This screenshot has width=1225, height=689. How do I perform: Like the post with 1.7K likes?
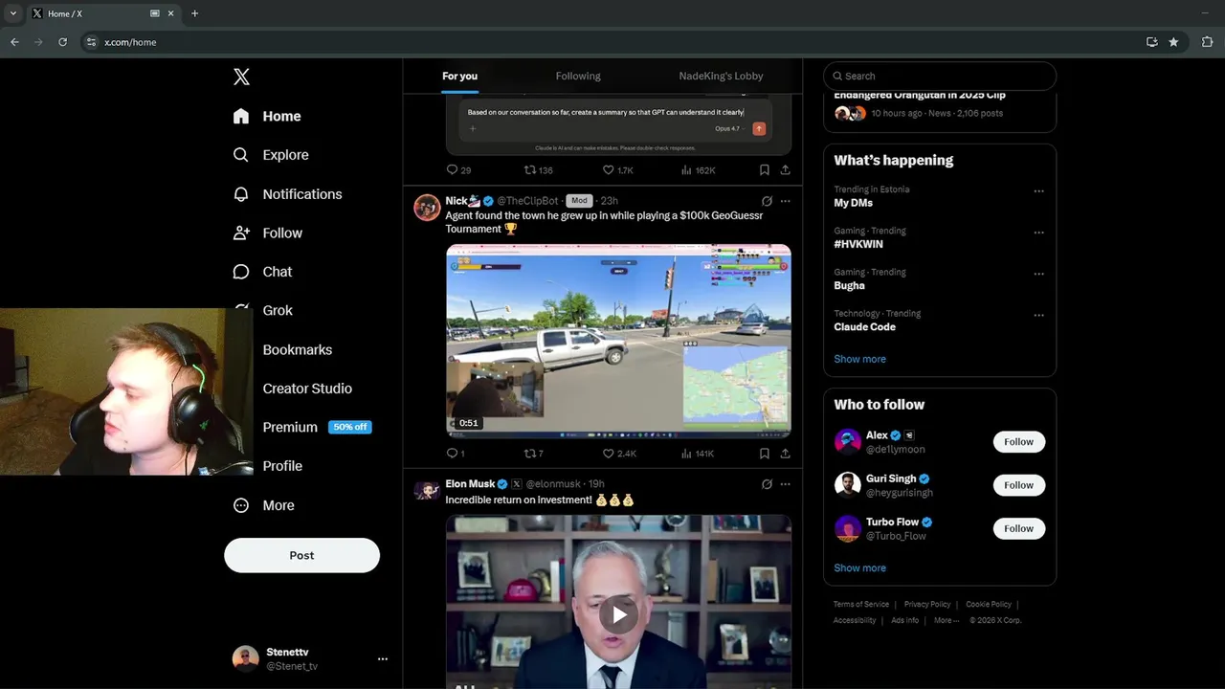coord(608,169)
